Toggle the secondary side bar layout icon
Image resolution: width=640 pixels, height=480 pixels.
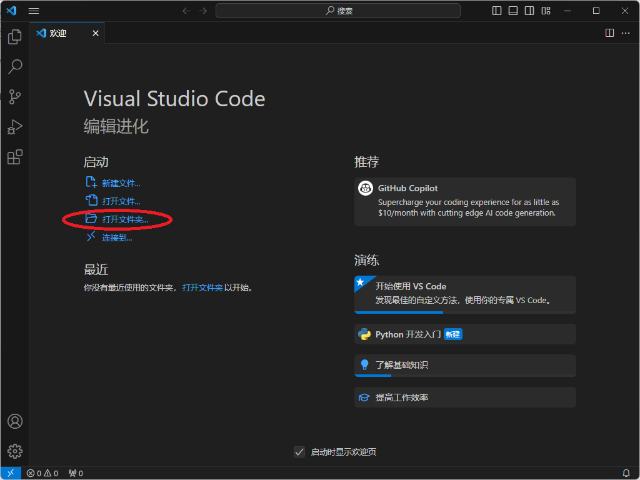click(529, 11)
